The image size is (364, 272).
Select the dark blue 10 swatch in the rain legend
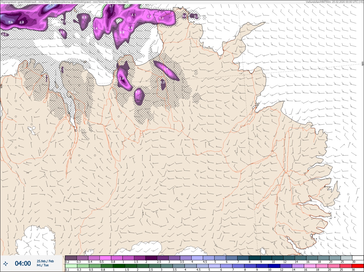274,266
